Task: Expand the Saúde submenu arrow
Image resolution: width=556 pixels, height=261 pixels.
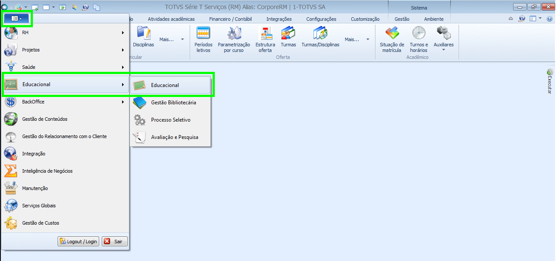Action: (123, 67)
